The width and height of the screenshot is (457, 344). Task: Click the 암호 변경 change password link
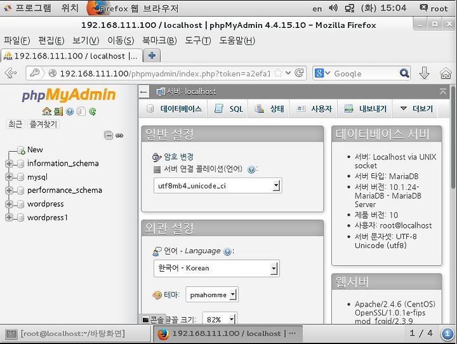click(178, 157)
